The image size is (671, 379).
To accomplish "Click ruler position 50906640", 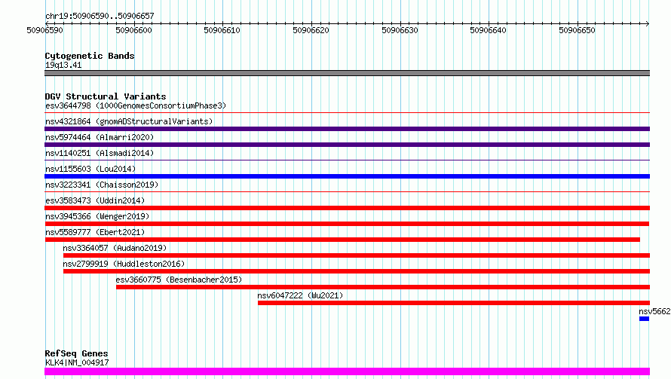I will coord(489,30).
